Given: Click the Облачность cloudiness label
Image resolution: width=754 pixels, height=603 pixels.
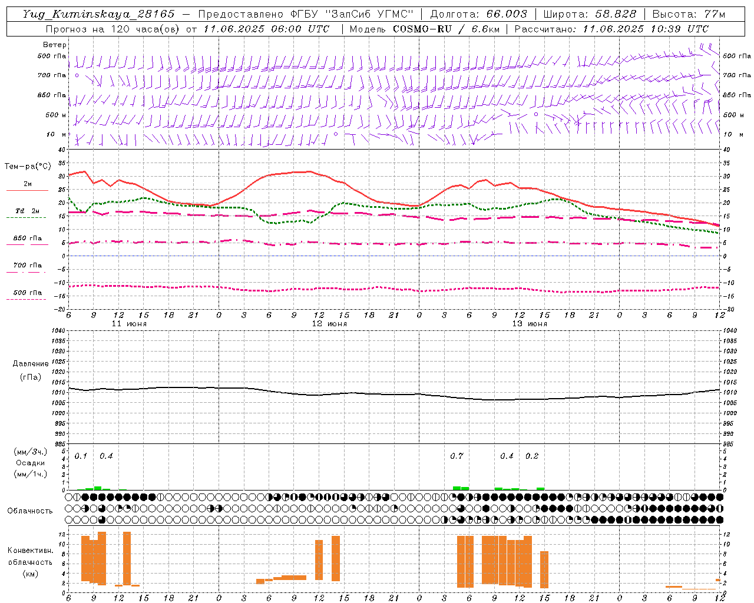Looking at the screenshot, I should pos(29,511).
